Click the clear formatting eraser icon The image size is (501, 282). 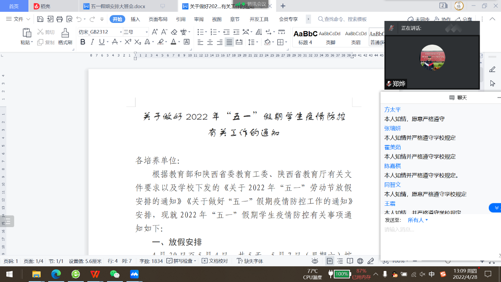point(174,32)
